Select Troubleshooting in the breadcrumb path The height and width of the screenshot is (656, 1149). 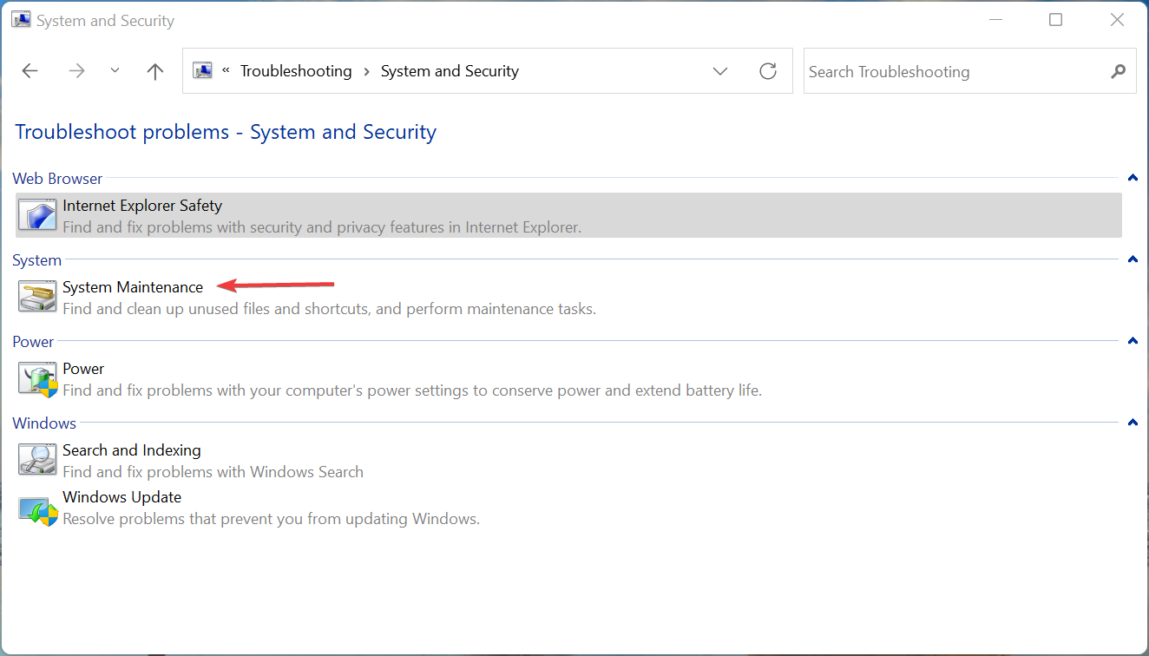[296, 71]
